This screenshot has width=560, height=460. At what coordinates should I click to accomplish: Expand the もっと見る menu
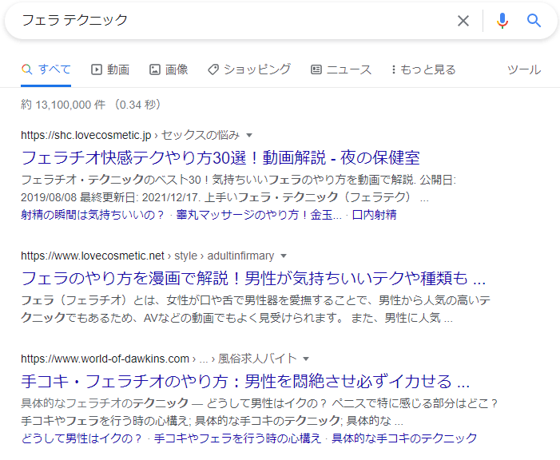coord(423,69)
